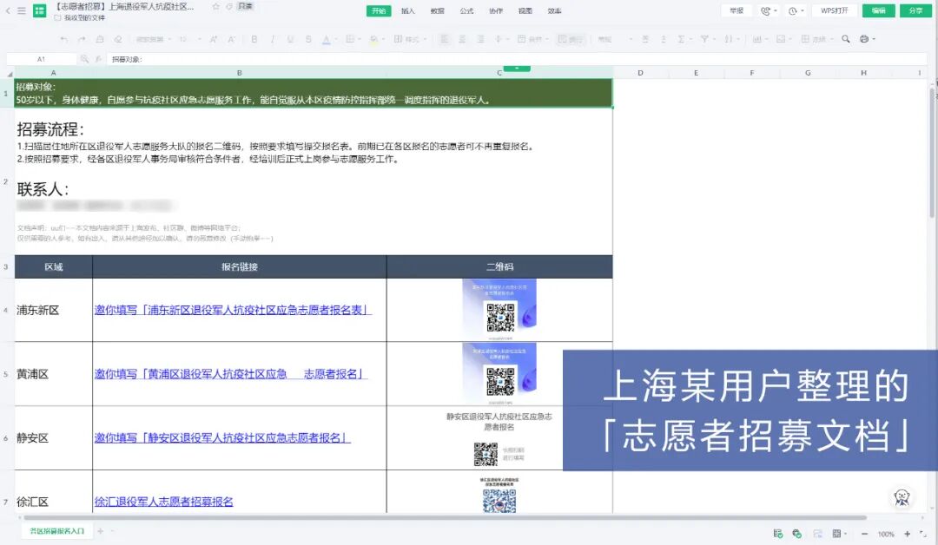Decrease the font size with the smaller A
Viewport: 938px width, 545px height.
coord(231,39)
